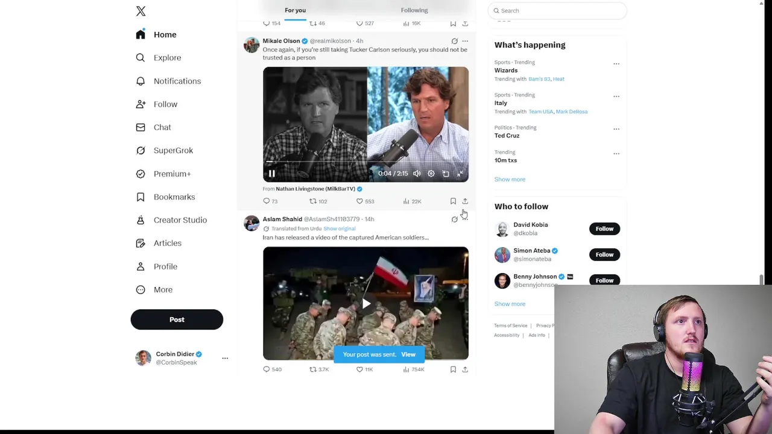This screenshot has height=434, width=772.
Task: Click the black Post button
Action: click(x=177, y=319)
